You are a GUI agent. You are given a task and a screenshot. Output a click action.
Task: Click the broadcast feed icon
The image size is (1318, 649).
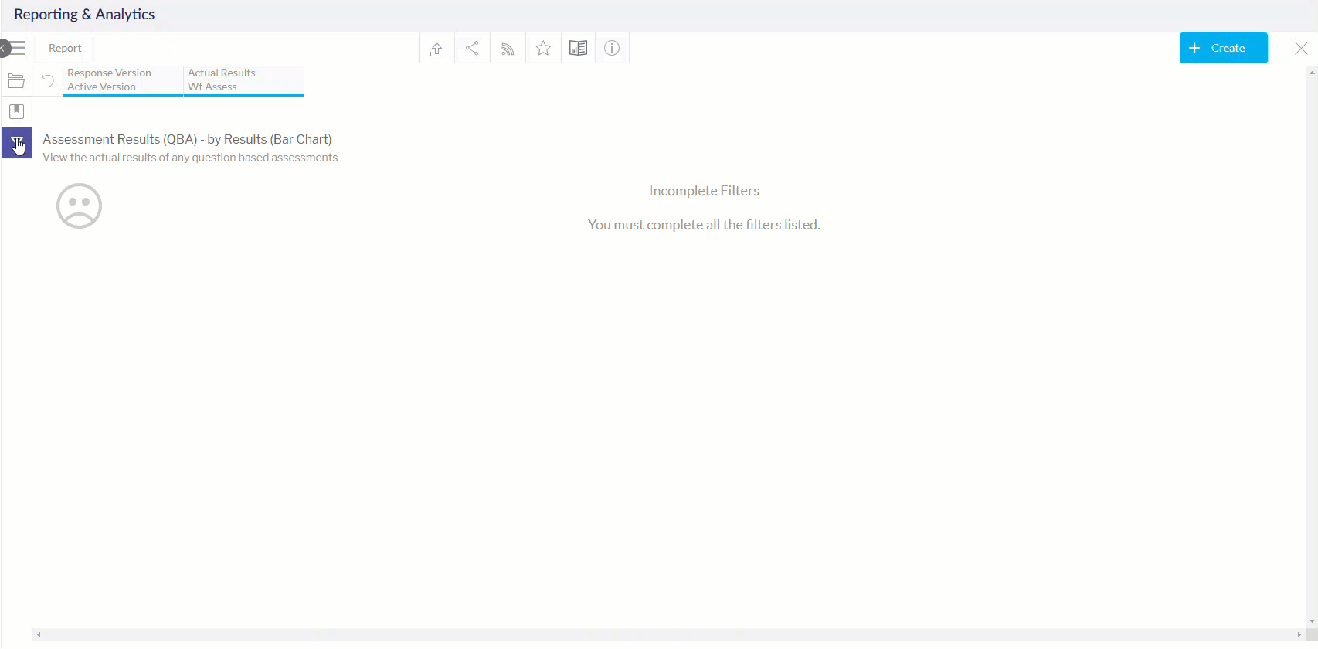pyautogui.click(x=508, y=49)
